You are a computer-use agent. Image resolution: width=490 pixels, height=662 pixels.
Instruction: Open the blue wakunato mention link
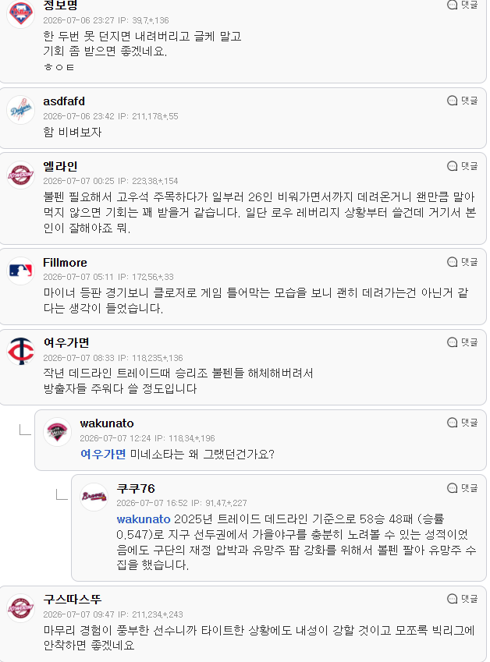[144, 519]
